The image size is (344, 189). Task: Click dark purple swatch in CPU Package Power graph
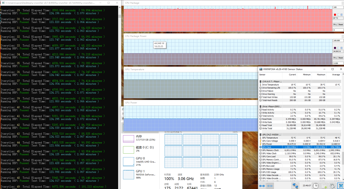(335, 48)
